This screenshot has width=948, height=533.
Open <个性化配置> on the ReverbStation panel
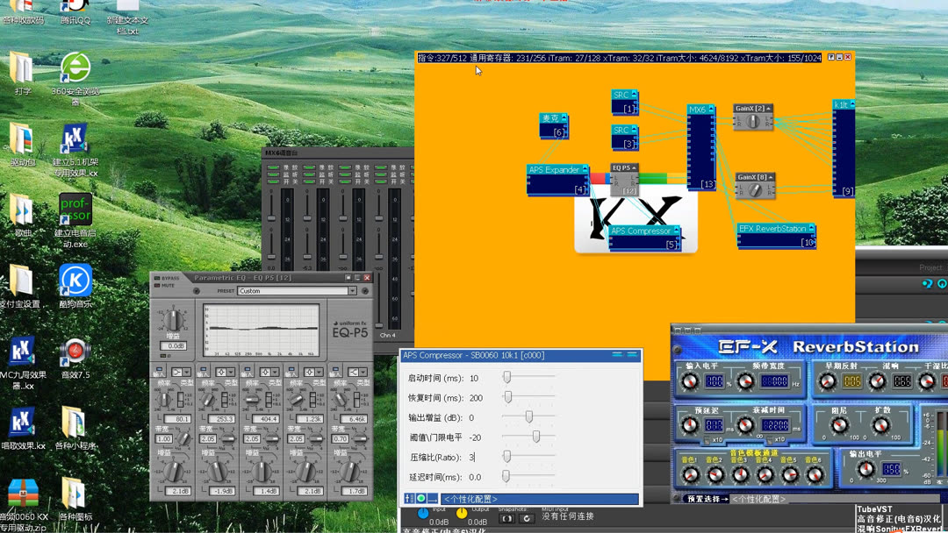(758, 499)
